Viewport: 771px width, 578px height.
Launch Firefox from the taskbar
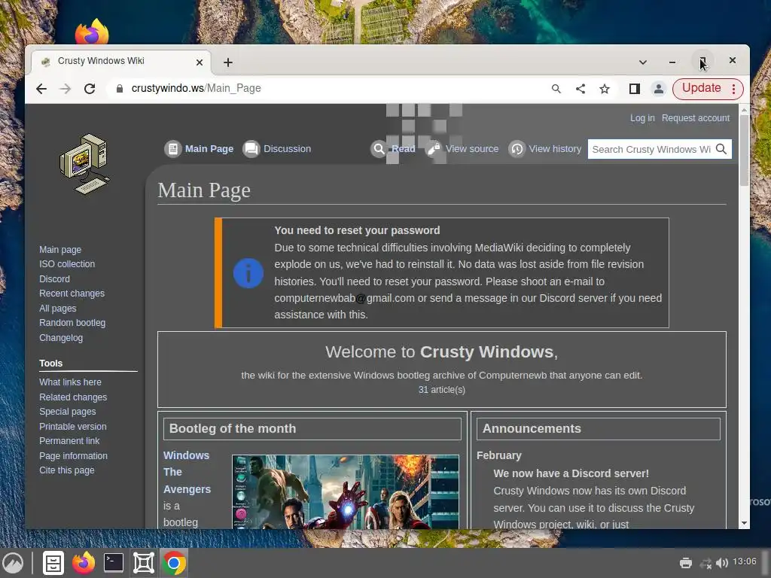(x=84, y=563)
